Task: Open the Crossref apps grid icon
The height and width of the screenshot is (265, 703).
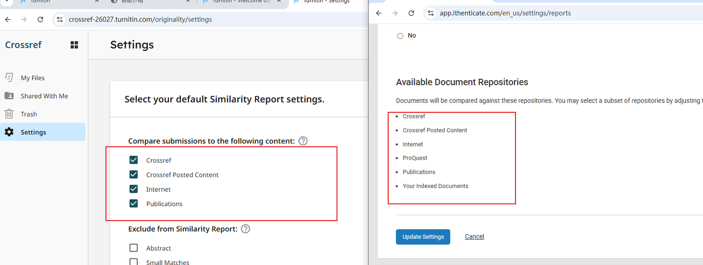Action: 74,45
